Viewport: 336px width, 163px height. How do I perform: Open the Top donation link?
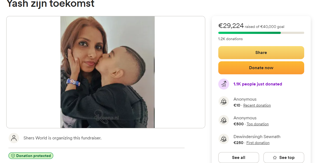click(257, 124)
